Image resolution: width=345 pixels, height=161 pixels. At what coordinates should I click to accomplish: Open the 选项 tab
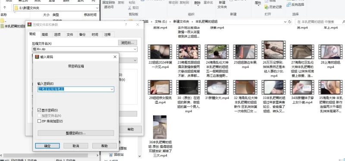[57, 34]
